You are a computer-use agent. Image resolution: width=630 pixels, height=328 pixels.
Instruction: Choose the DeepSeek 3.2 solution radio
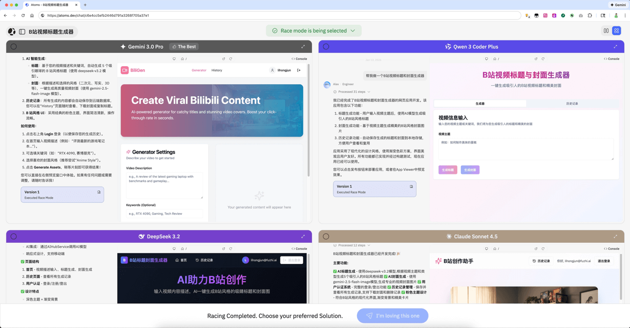[x=14, y=237]
